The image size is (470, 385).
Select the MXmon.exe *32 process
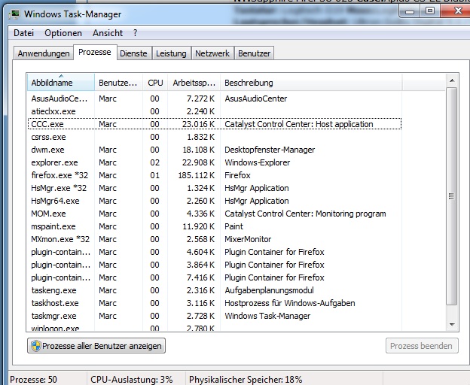[x=215, y=239]
